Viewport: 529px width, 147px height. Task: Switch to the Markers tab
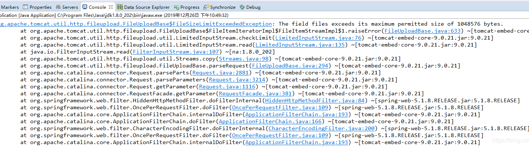[10, 7]
